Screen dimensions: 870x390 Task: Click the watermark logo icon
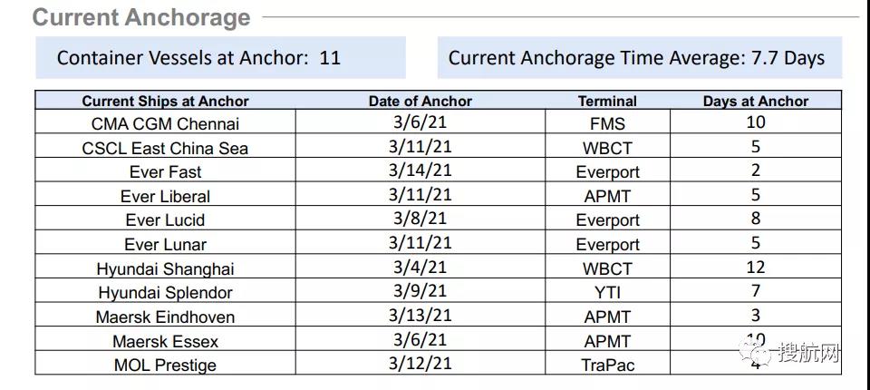point(758,352)
